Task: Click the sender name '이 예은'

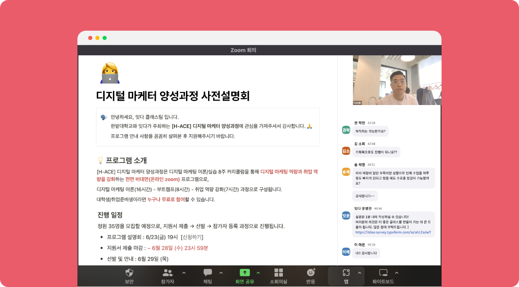Action: (x=360, y=245)
